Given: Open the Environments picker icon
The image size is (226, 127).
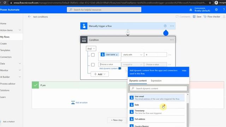Looking at the screenshot, I should 191,10.
